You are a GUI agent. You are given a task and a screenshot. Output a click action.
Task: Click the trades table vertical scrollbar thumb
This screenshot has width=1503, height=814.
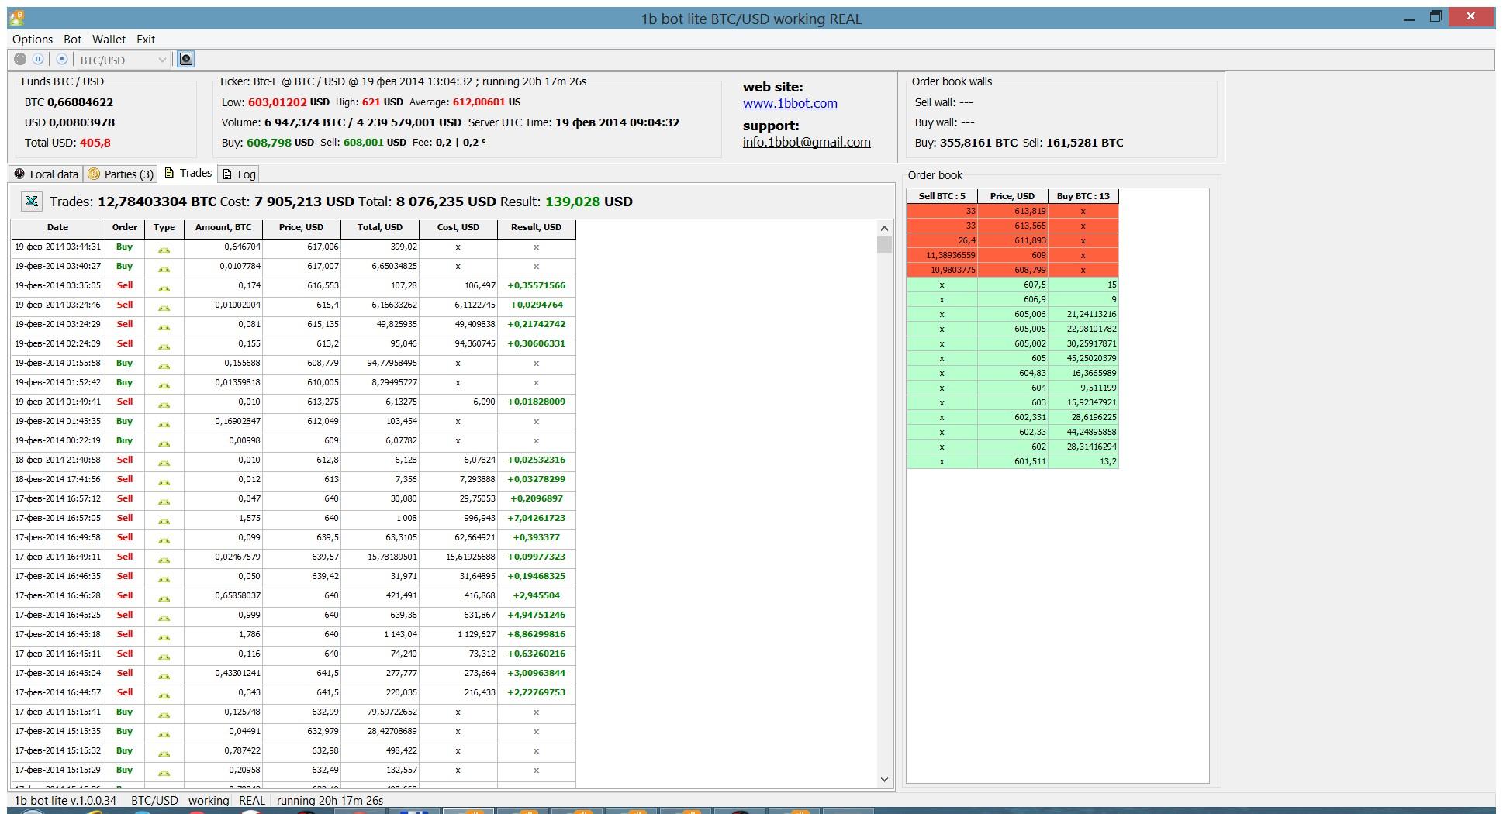[884, 245]
